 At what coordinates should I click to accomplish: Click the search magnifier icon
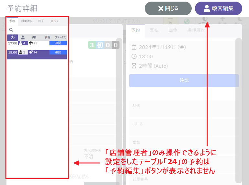11,30
